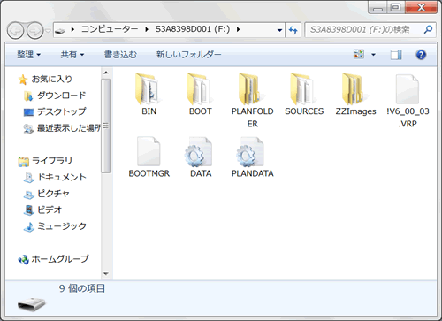442x321 pixels.
Task: Open the view options dropdown arrow
Action: click(373, 55)
